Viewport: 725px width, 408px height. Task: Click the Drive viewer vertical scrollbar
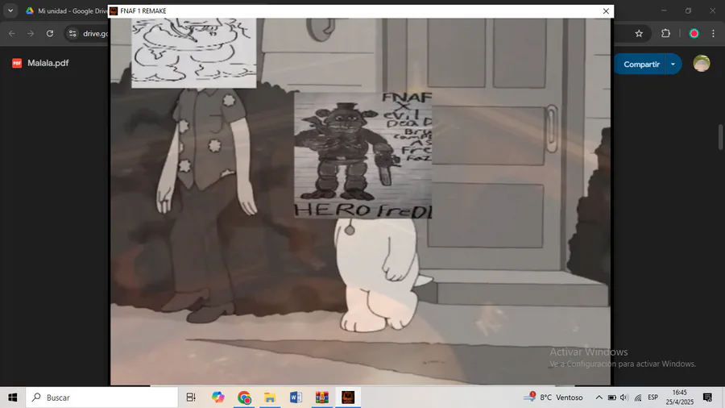(x=720, y=137)
